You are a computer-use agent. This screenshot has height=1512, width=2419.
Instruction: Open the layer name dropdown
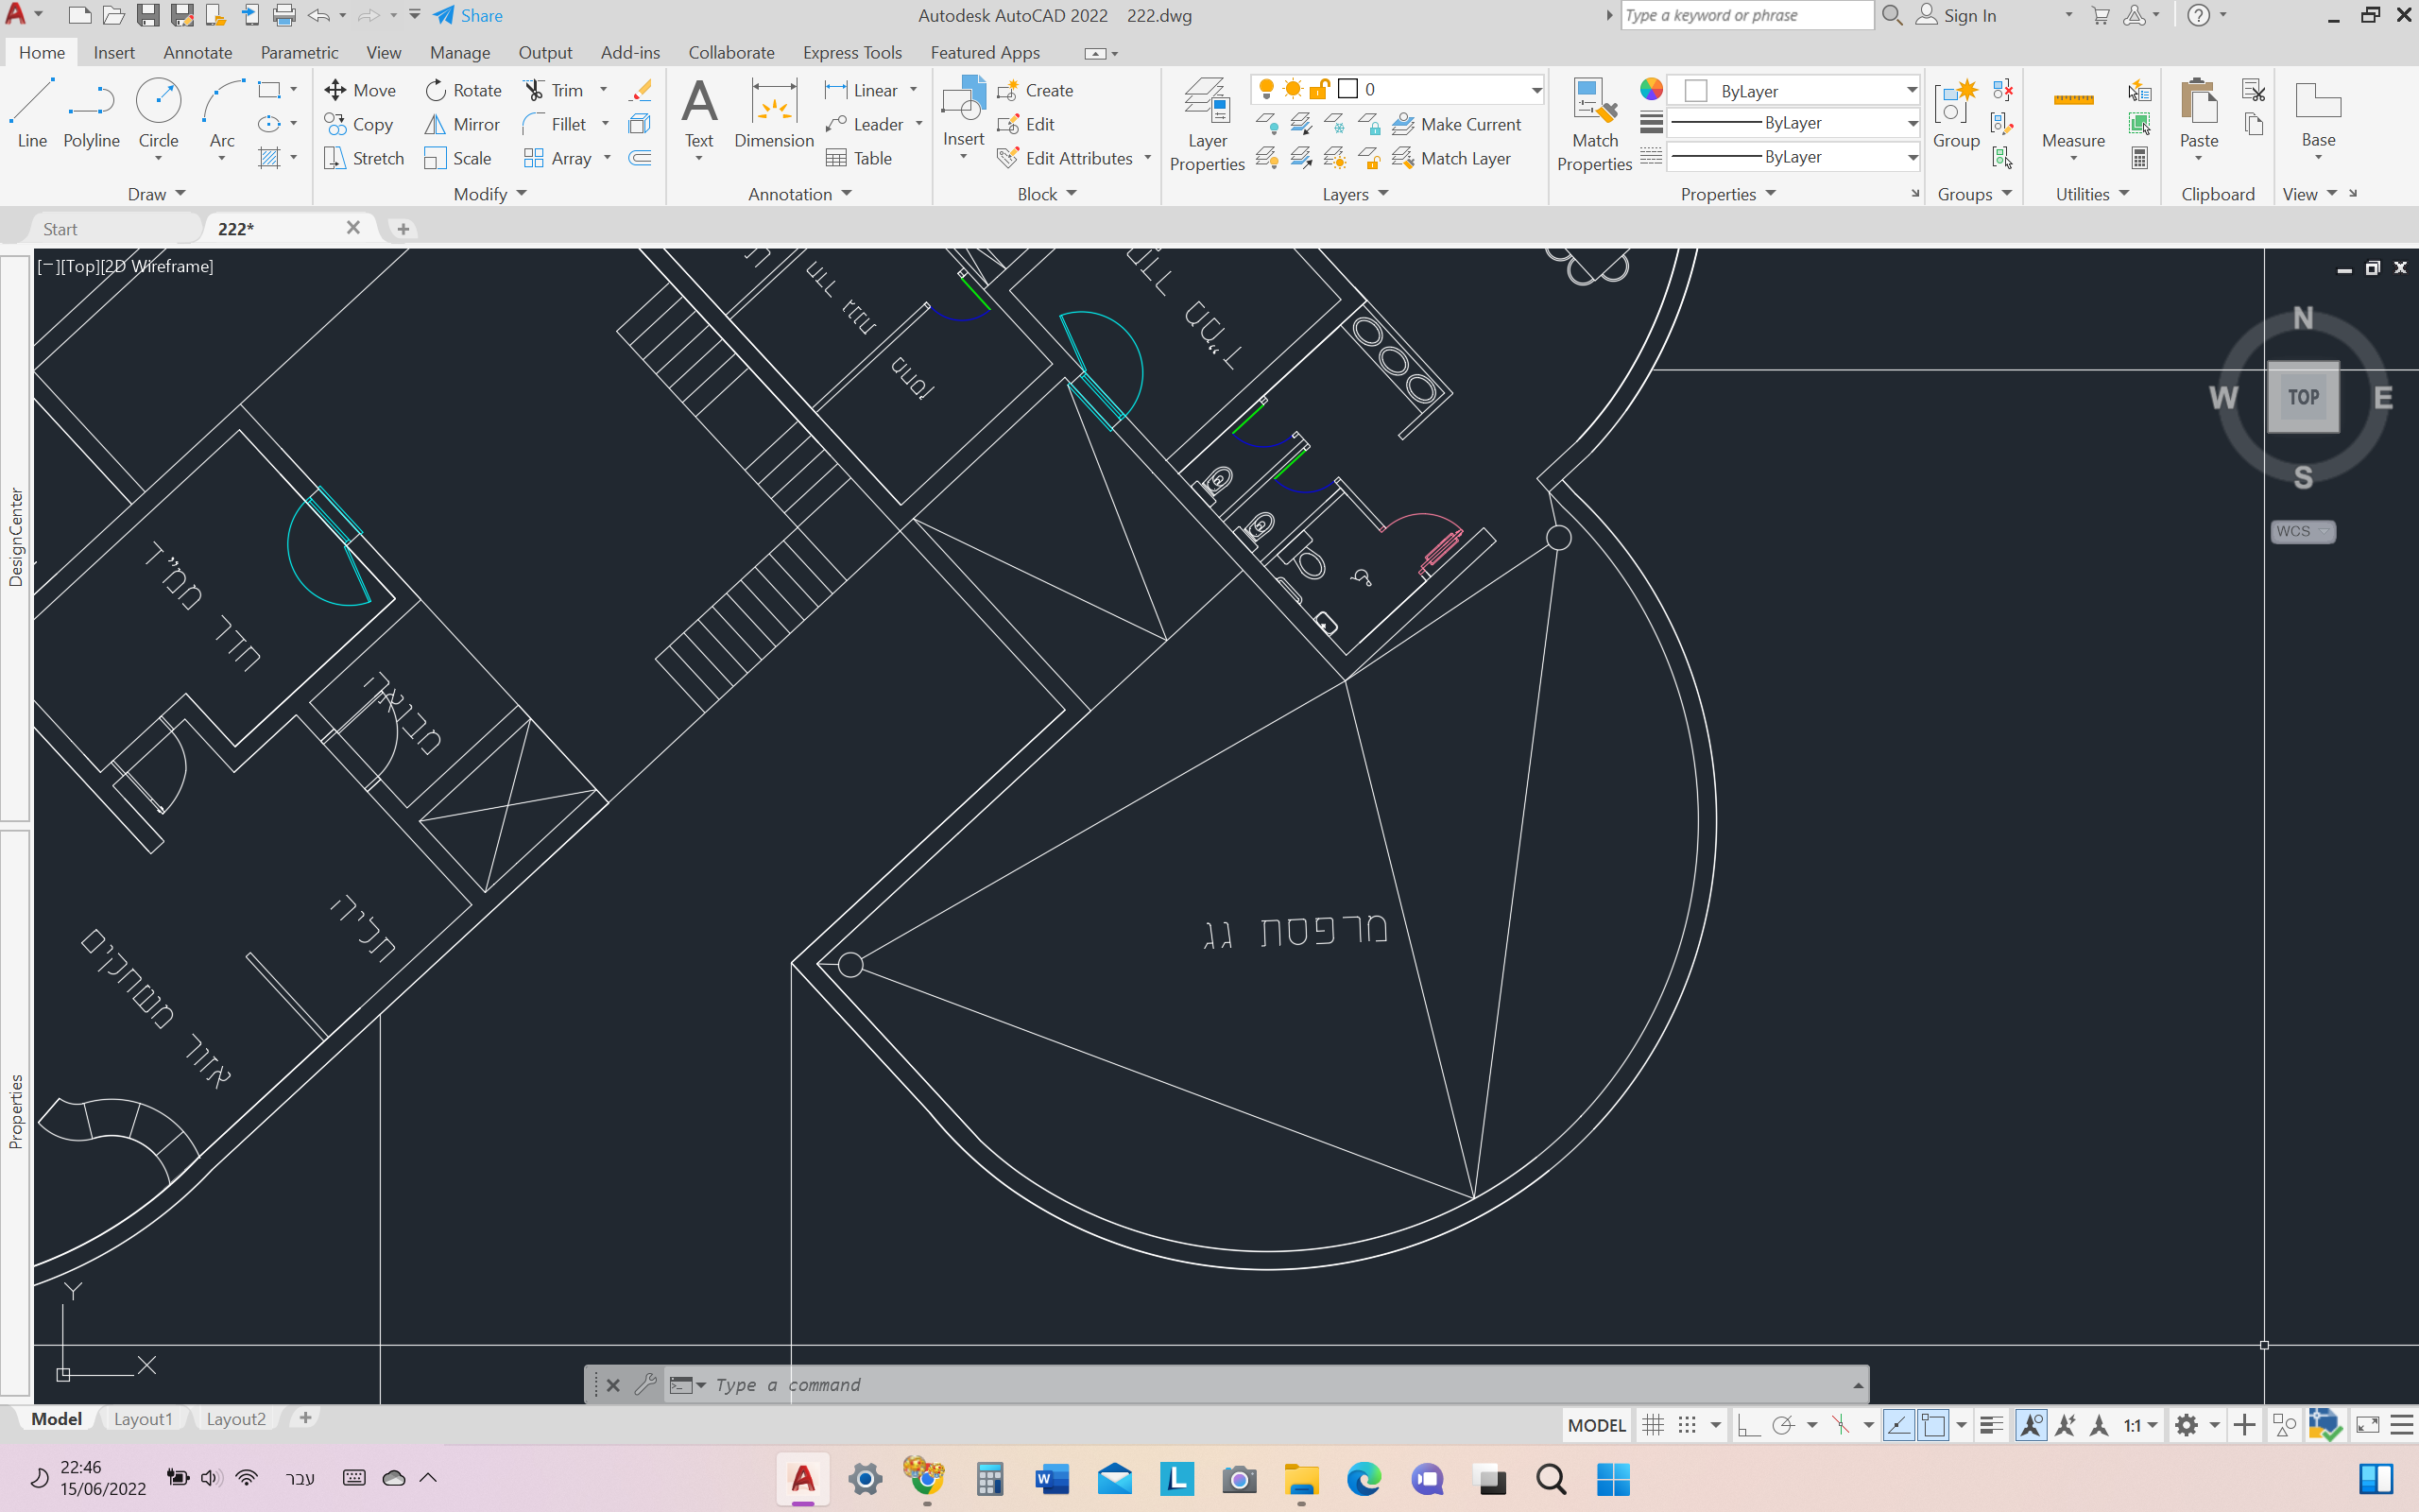click(x=1535, y=90)
